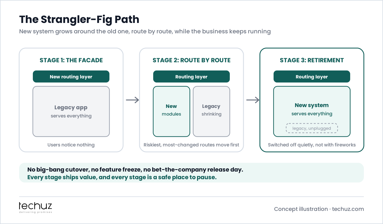Viewport: 383px width, 224px height.
Task: Click the Stage 2 "Routing layer" bar
Action: click(x=191, y=76)
